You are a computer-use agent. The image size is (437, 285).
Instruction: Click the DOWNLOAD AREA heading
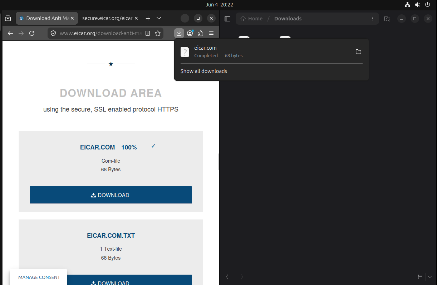(x=111, y=93)
